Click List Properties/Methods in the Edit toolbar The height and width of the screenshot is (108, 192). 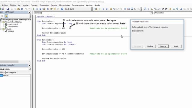pos(145,9)
